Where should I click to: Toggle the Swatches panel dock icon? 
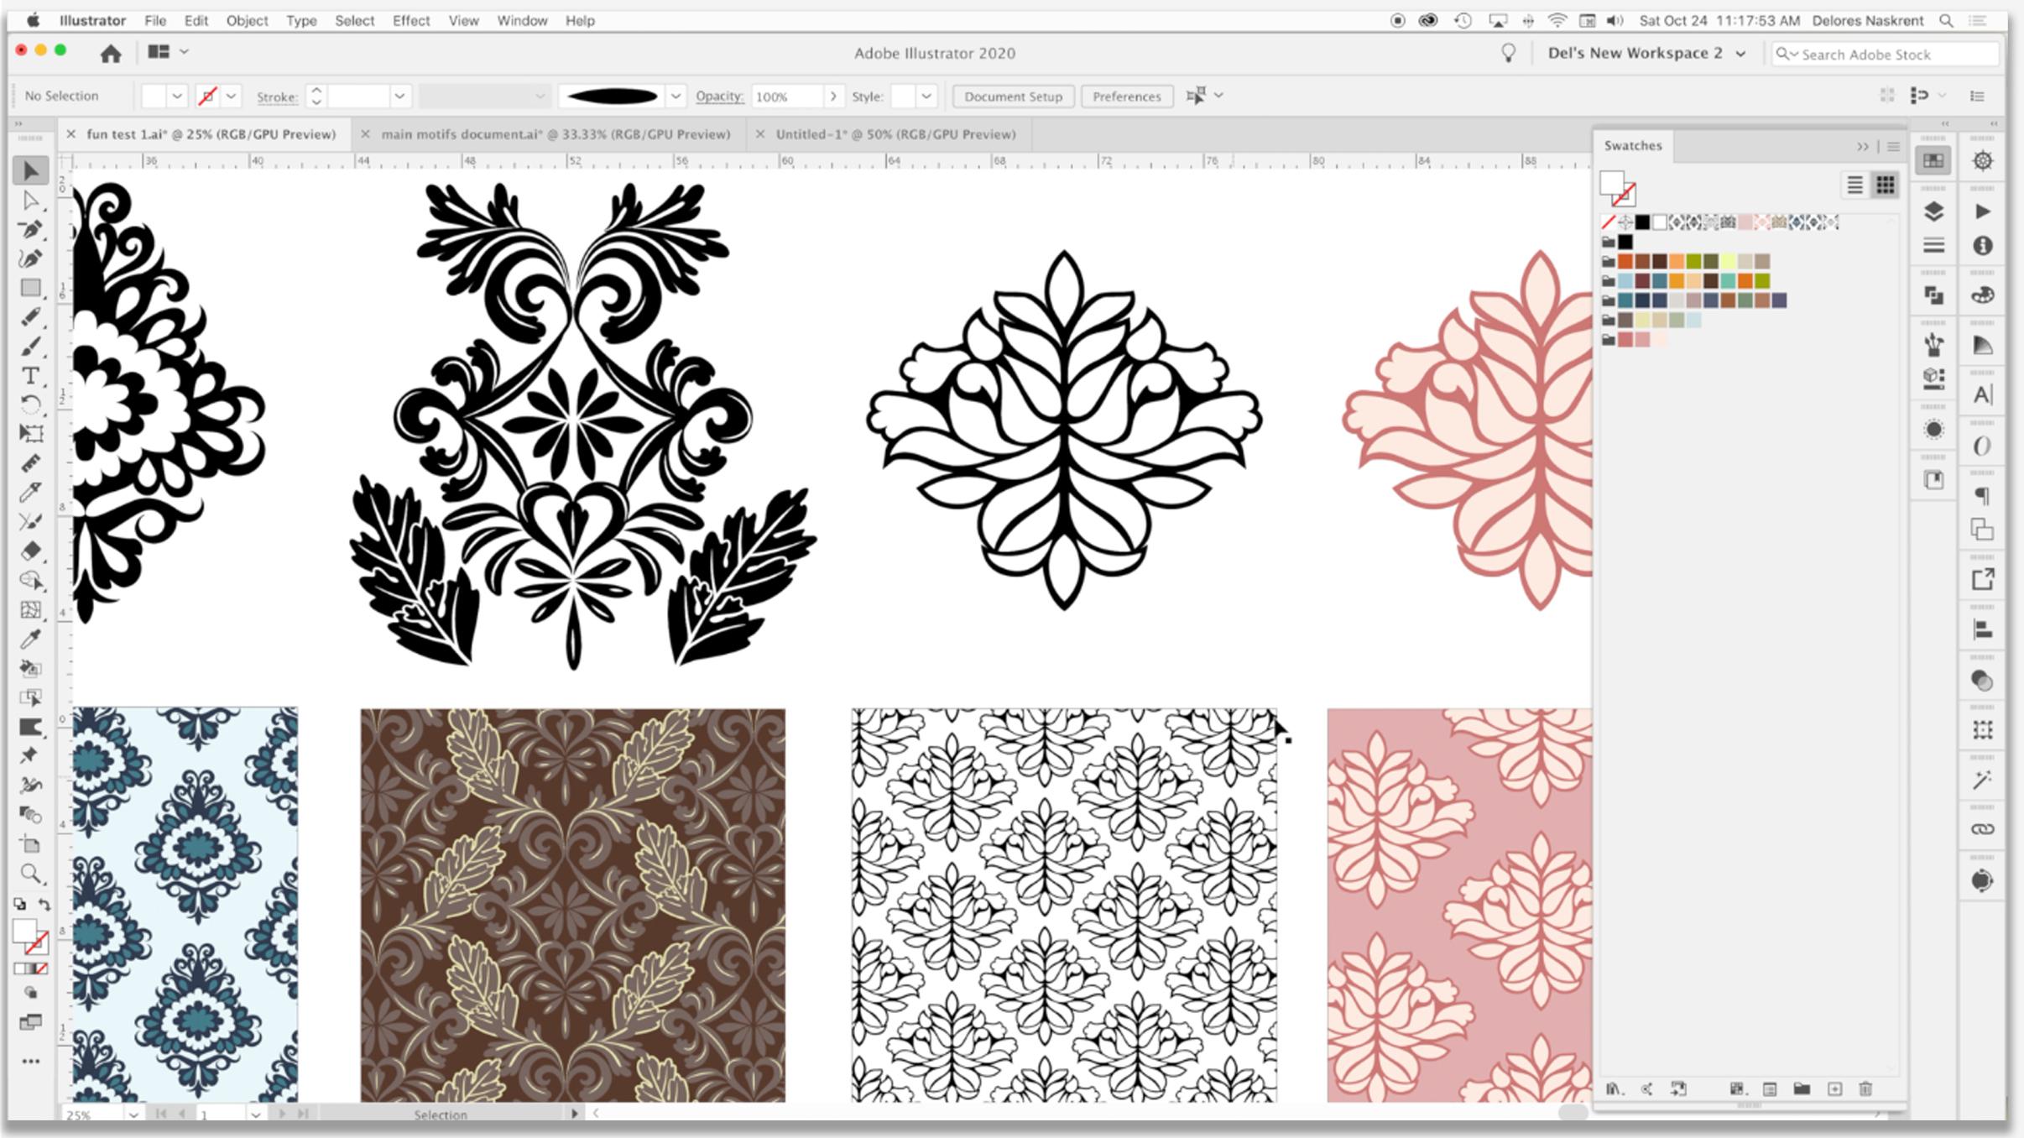tap(1933, 160)
